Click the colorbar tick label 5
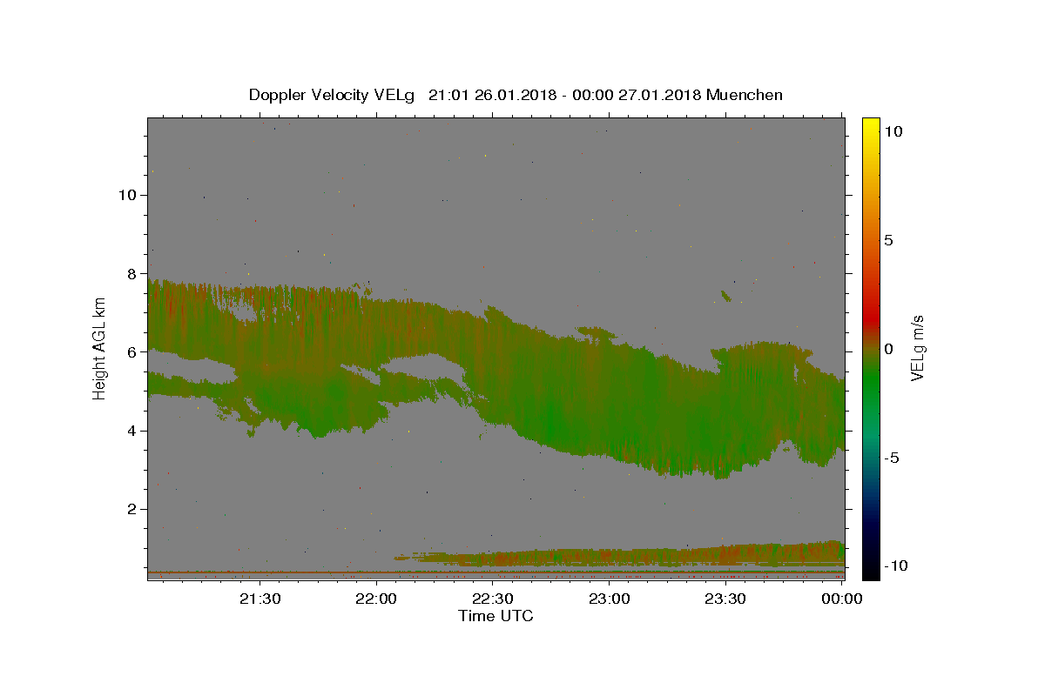This screenshot has width=1045, height=696. click(x=888, y=240)
